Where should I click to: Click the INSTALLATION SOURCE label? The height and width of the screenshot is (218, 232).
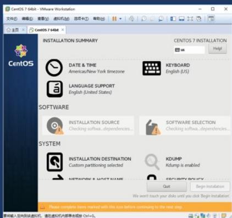click(x=94, y=122)
